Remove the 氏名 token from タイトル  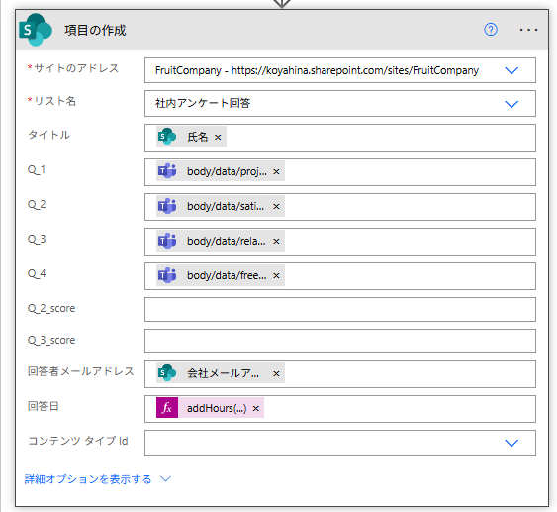point(218,137)
